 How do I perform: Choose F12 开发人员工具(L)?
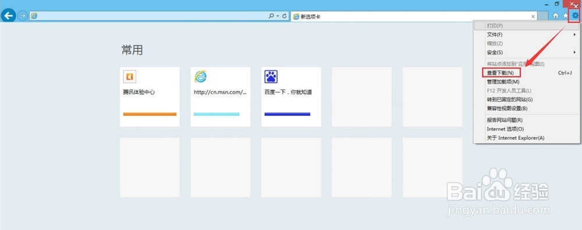coord(527,91)
